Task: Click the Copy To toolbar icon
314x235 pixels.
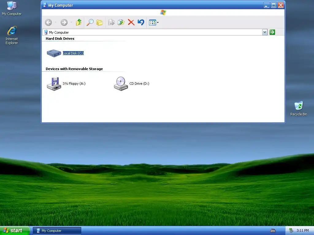Action: click(x=121, y=22)
